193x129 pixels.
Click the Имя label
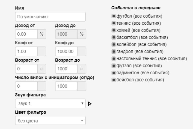20,8
